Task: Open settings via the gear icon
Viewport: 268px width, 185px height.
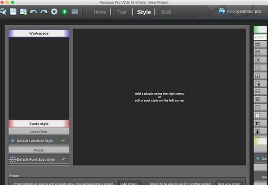Action: [54, 12]
